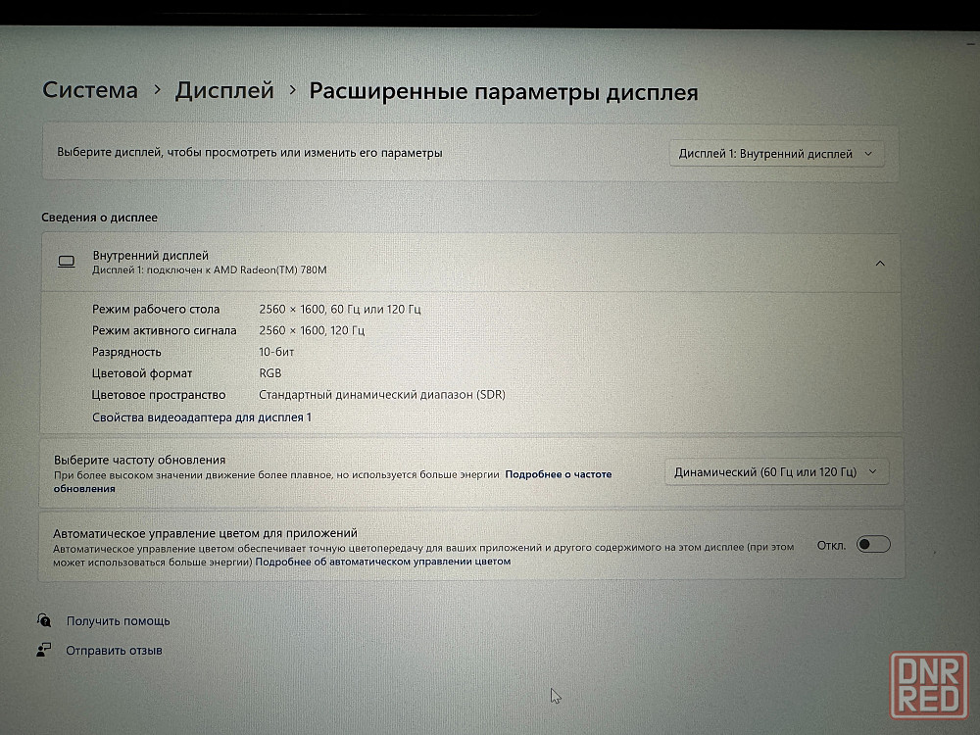Open the Динамический refresh rate dropdown
The image size is (980, 735).
point(776,471)
